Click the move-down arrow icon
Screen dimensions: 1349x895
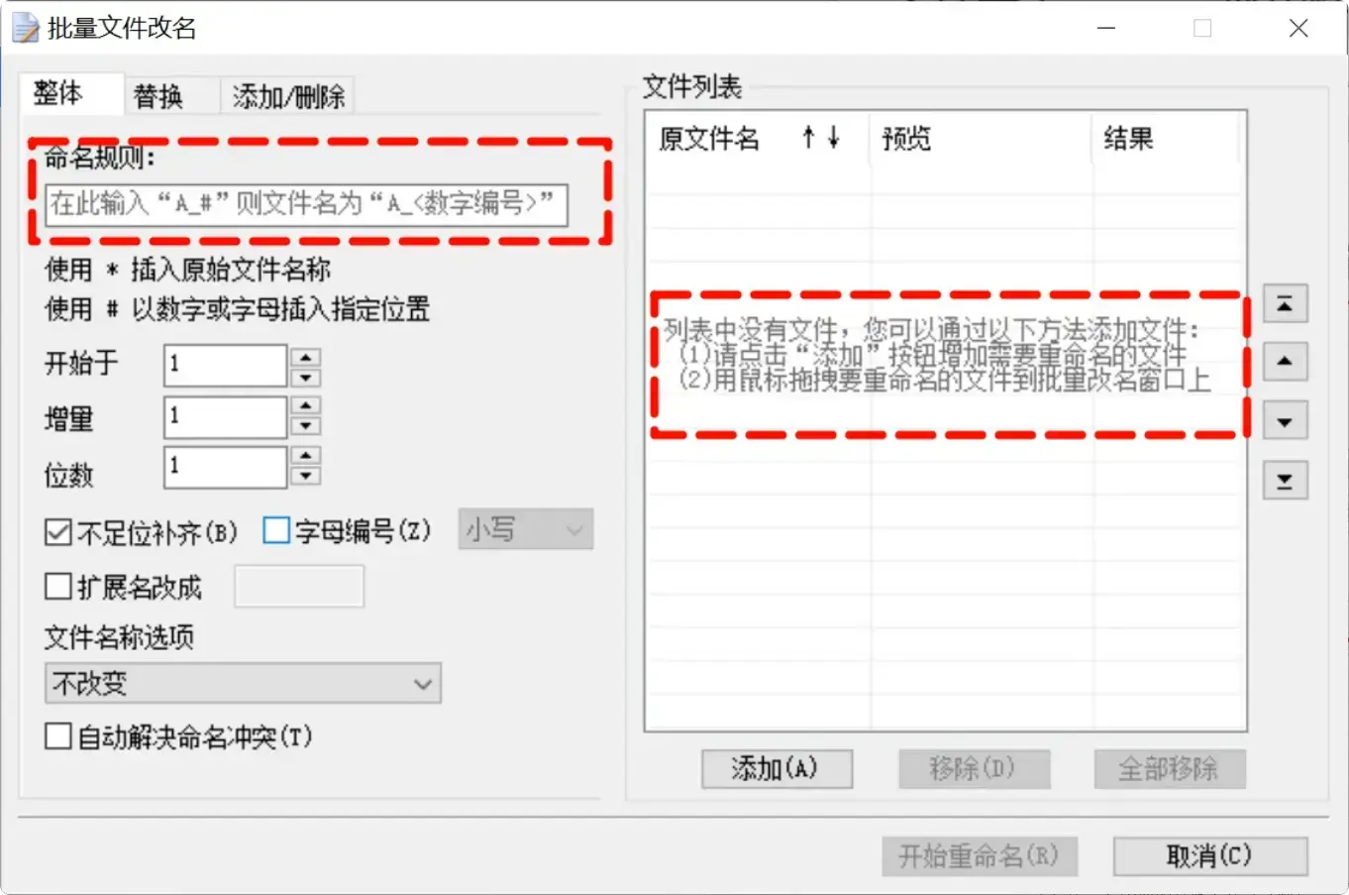coord(1285,420)
